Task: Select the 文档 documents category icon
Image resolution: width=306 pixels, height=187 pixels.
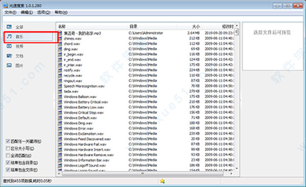Action: pyautogui.click(x=9, y=56)
